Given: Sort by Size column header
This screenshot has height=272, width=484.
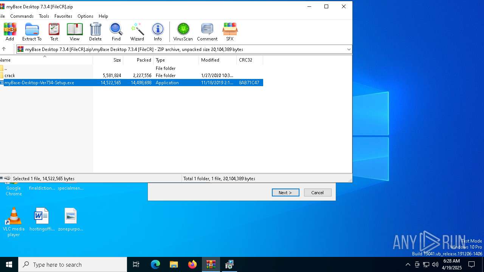Looking at the screenshot, I should pos(108,60).
